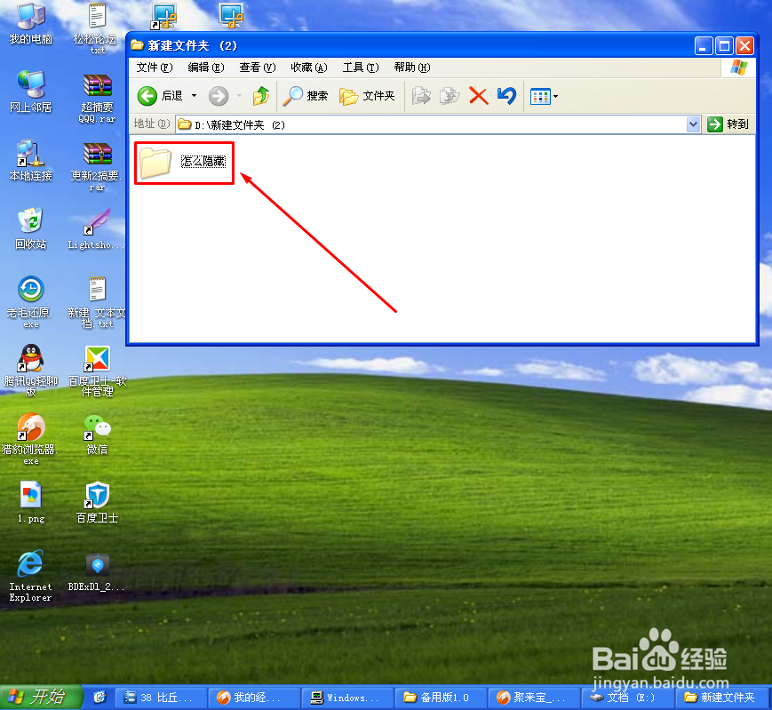Select 新建 文本文档.txt desktop file

pos(97,302)
